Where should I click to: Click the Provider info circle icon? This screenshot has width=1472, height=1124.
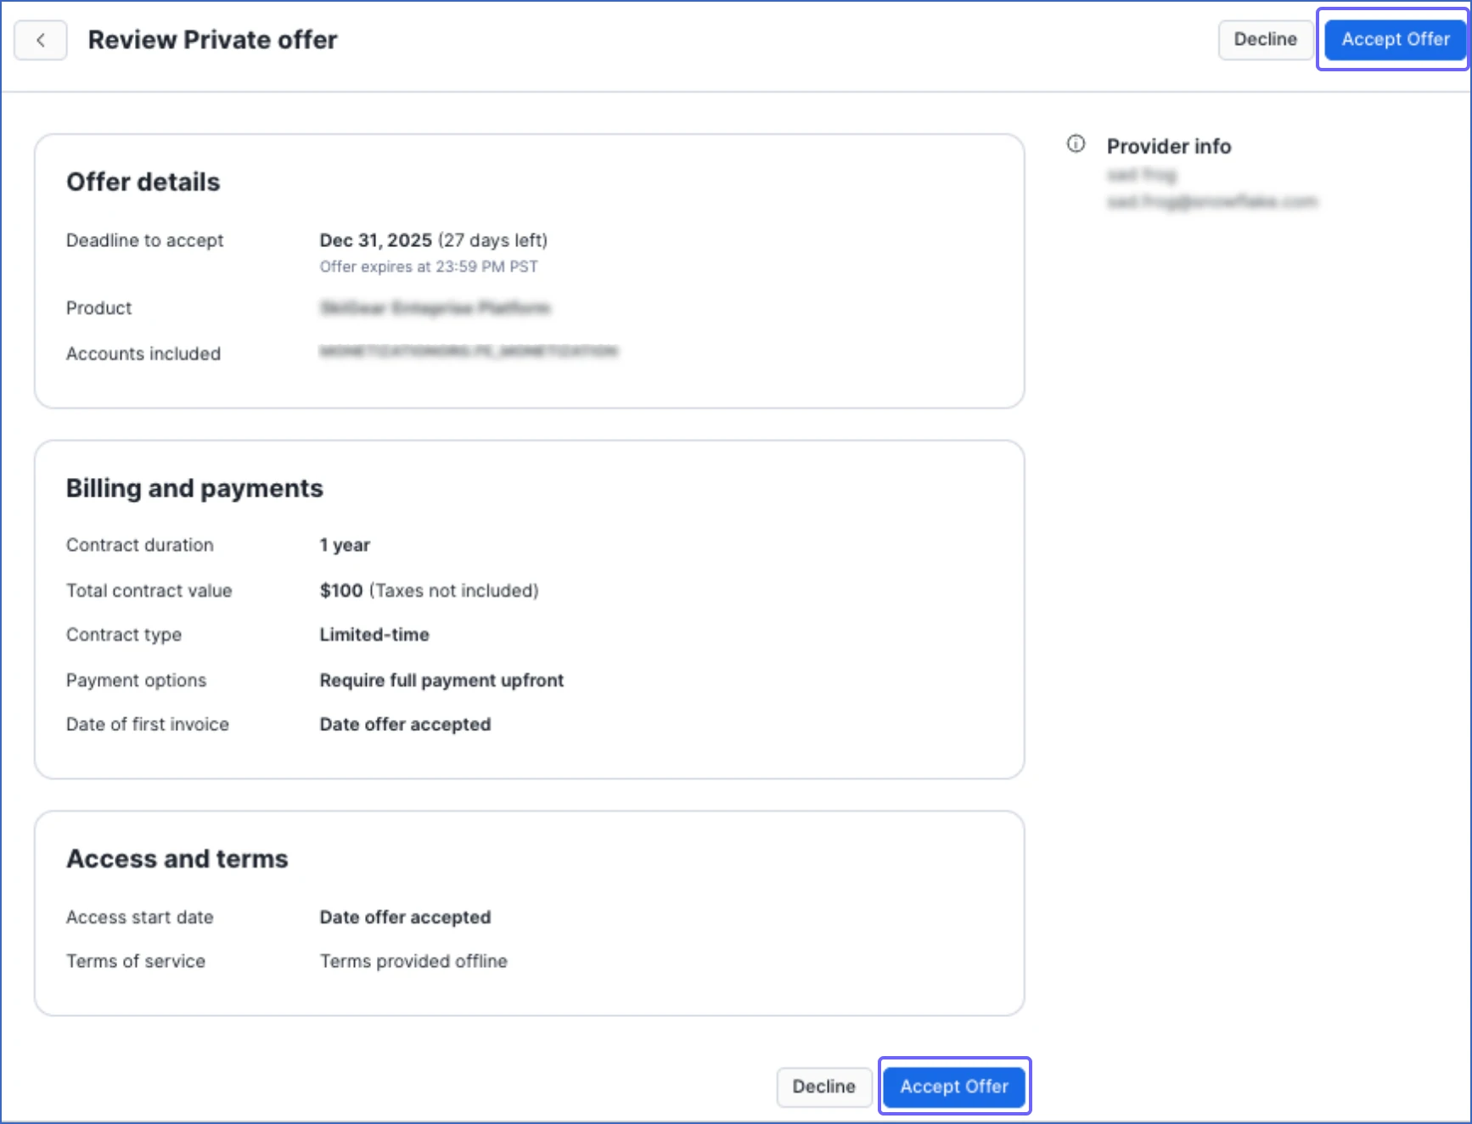pos(1076,144)
